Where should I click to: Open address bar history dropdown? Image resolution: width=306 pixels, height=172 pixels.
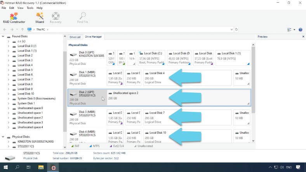pos(232,30)
